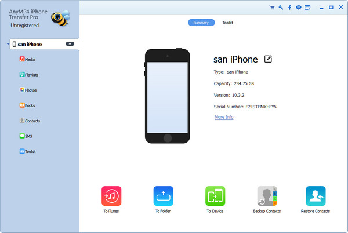Screen dimensions: 348x233
Task: Edit the device name with pencil icon
Action: pos(268,59)
